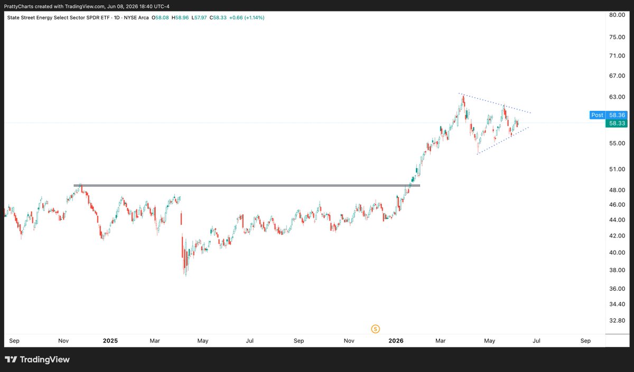Click the 51.00 price axis label
The width and height of the screenshot is (634, 372).
(x=617, y=169)
